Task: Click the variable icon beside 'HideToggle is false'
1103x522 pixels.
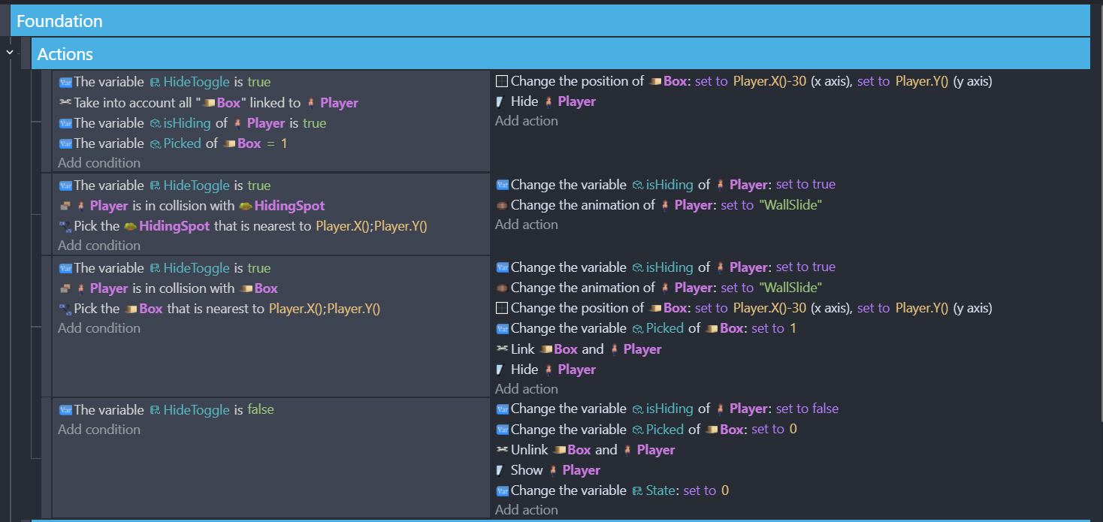Action: click(65, 410)
